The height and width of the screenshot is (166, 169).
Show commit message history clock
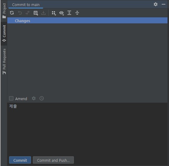point(42,98)
